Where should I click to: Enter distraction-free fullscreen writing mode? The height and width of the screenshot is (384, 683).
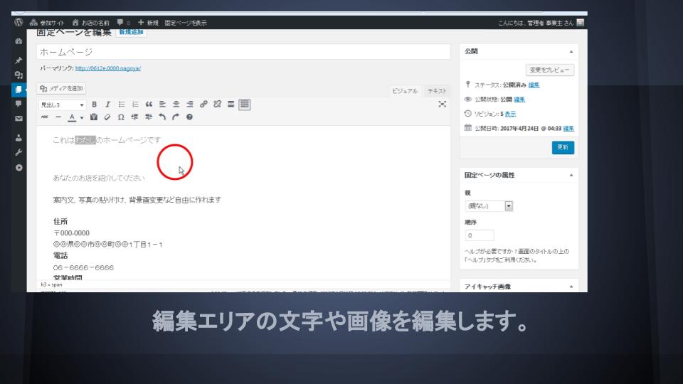click(443, 105)
